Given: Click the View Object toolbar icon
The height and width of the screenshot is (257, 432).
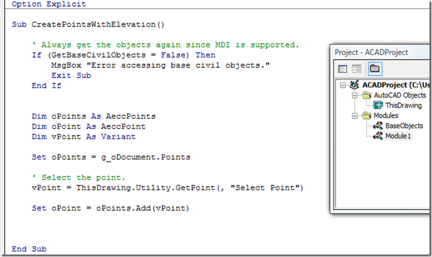Looking at the screenshot, I should pos(355,69).
